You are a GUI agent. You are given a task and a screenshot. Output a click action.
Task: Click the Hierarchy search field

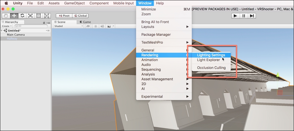[x=31, y=26]
